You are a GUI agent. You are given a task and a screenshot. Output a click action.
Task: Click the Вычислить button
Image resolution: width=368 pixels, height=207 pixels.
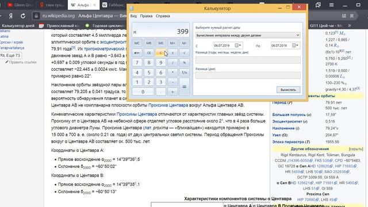[x=288, y=90]
